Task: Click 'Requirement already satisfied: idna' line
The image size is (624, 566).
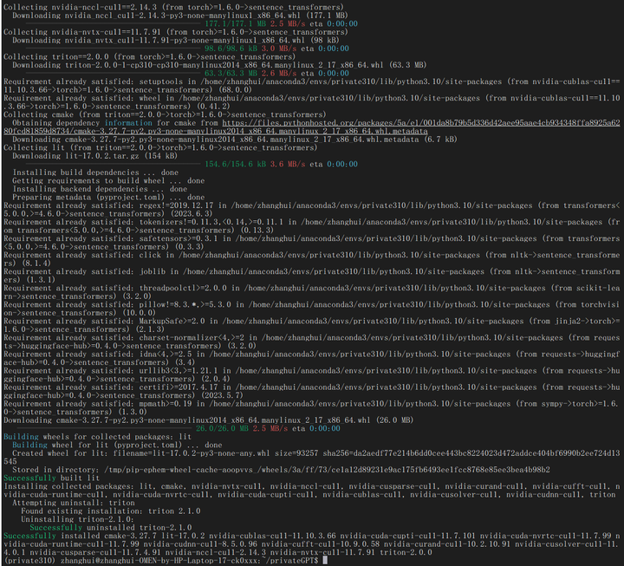Action: click(312, 358)
